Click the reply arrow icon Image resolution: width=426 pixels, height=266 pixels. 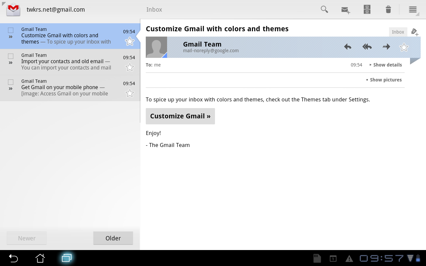(348, 47)
